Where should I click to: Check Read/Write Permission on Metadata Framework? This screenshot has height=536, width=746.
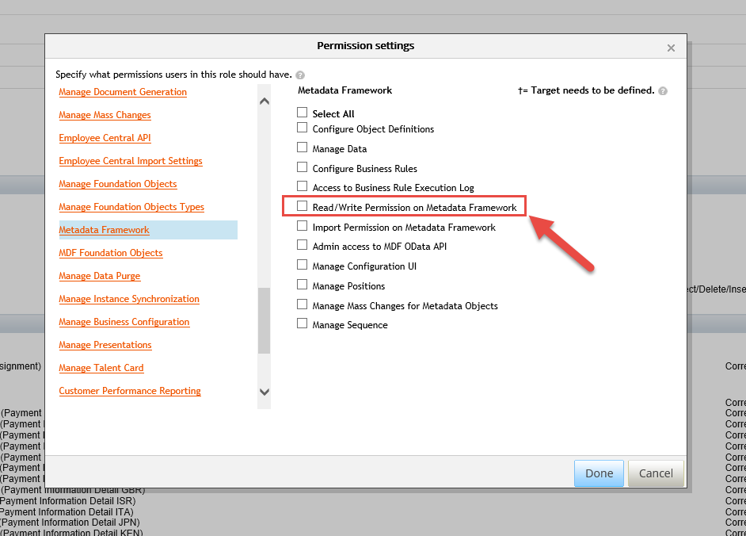(302, 205)
